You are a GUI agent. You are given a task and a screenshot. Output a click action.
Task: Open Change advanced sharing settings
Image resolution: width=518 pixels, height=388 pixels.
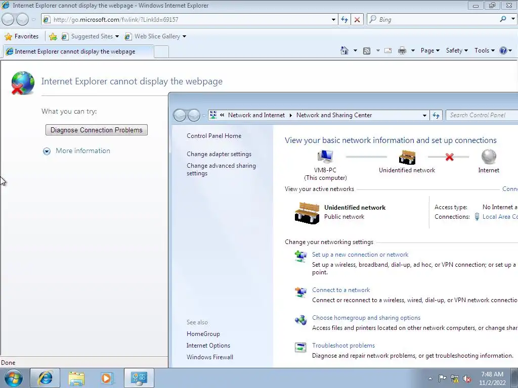221,170
